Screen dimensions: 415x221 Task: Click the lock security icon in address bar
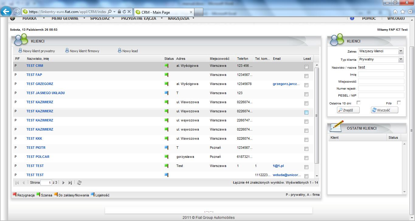click(x=119, y=12)
